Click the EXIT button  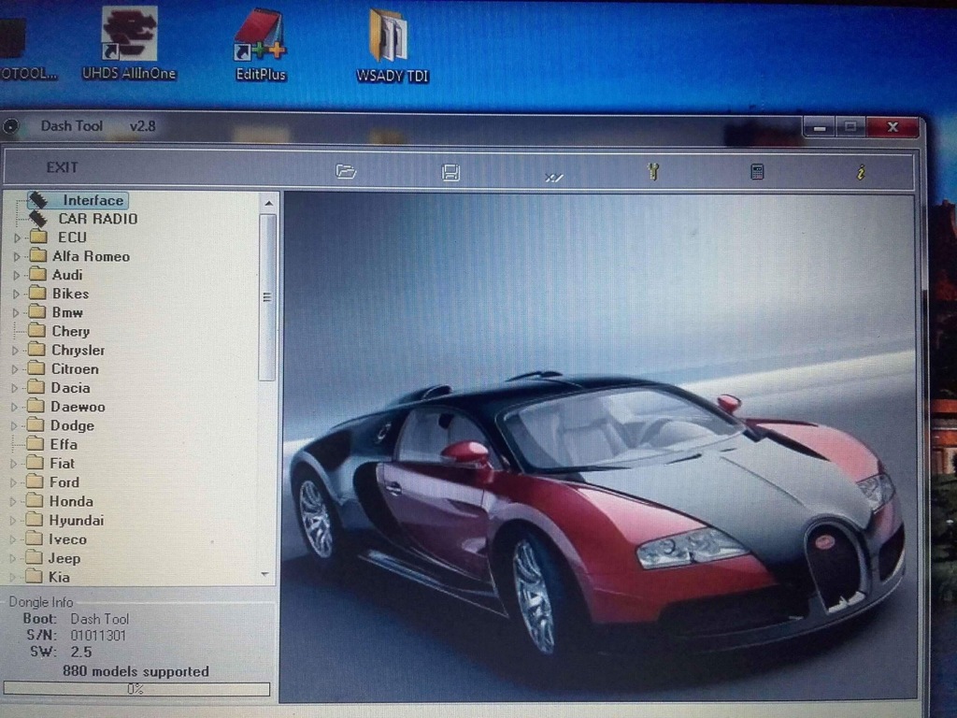[x=62, y=167]
